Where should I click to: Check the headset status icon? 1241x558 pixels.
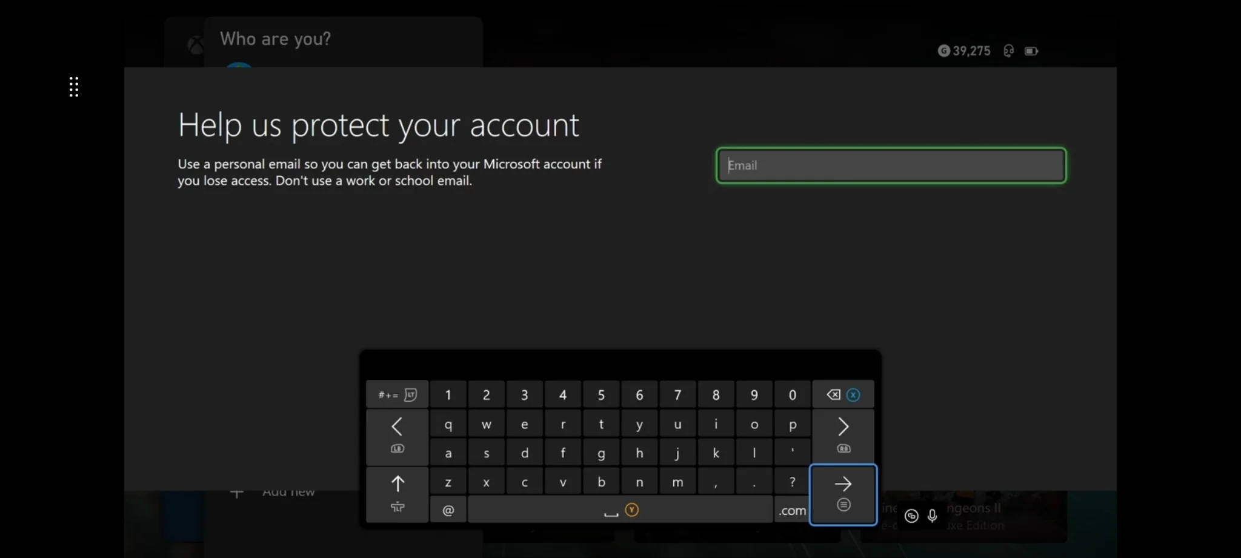1008,51
